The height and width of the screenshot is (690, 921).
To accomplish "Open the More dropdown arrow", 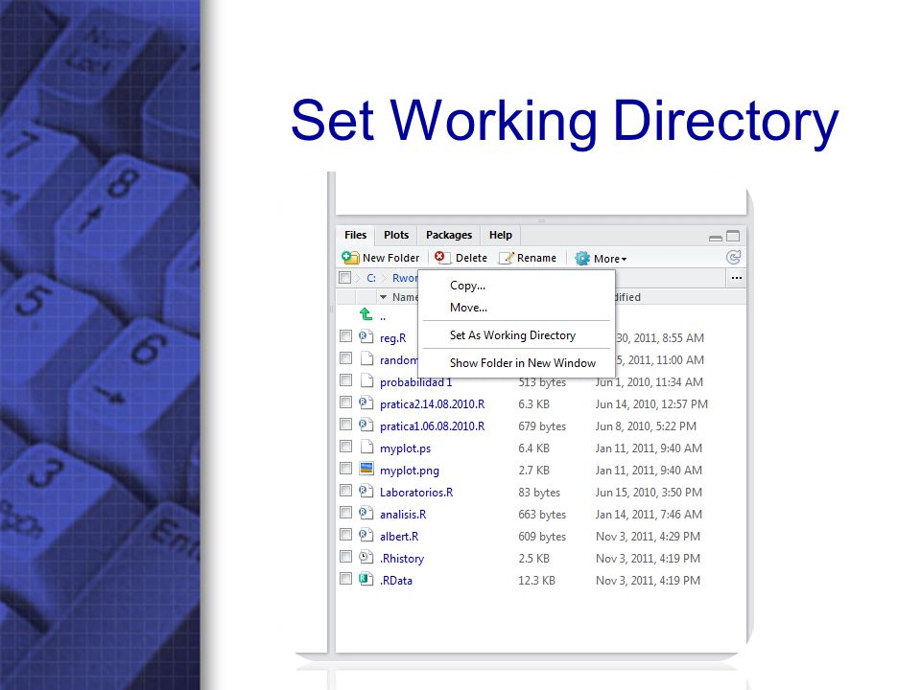I will point(624,260).
